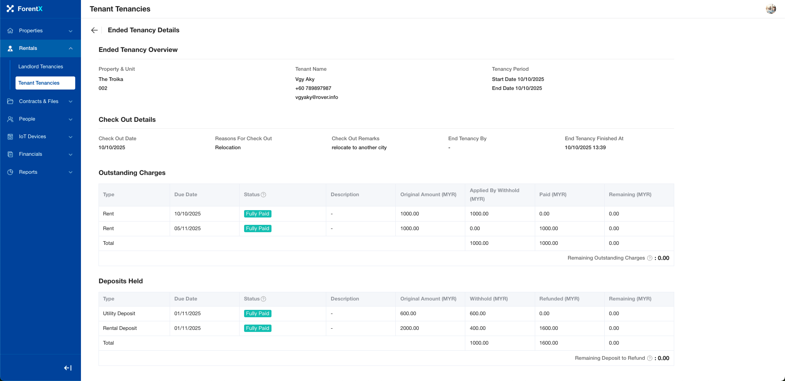785x381 pixels.
Task: Click help icon next to Remaining Outstanding Charges
Action: [650, 258]
